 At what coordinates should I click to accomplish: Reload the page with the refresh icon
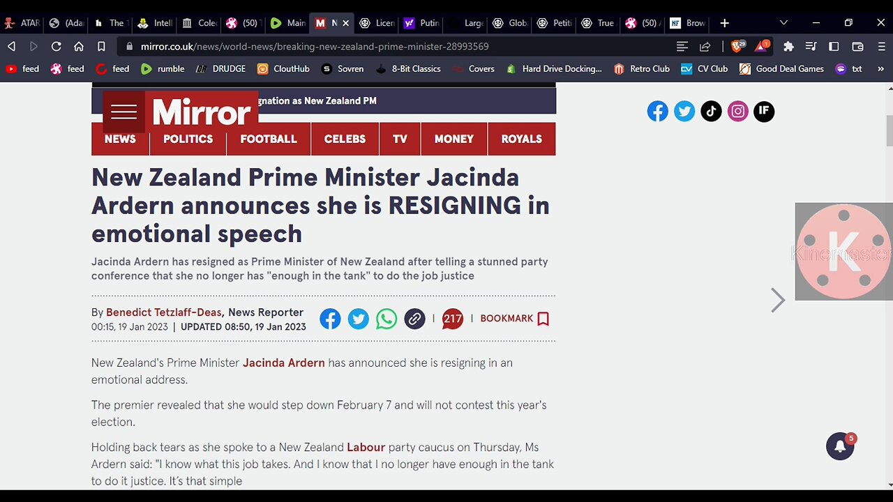[x=57, y=47]
